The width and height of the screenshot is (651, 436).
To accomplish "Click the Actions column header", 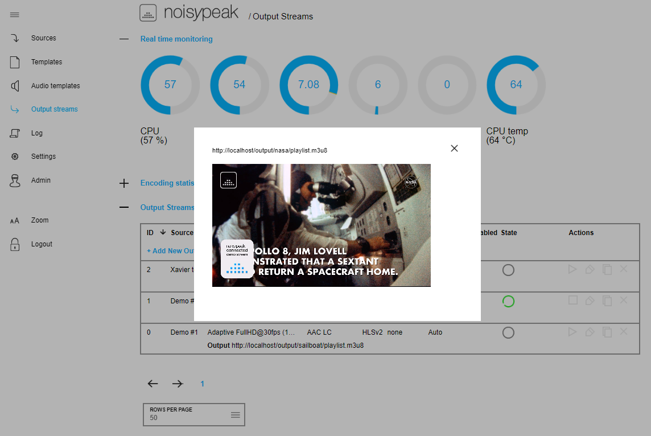I will click(581, 233).
